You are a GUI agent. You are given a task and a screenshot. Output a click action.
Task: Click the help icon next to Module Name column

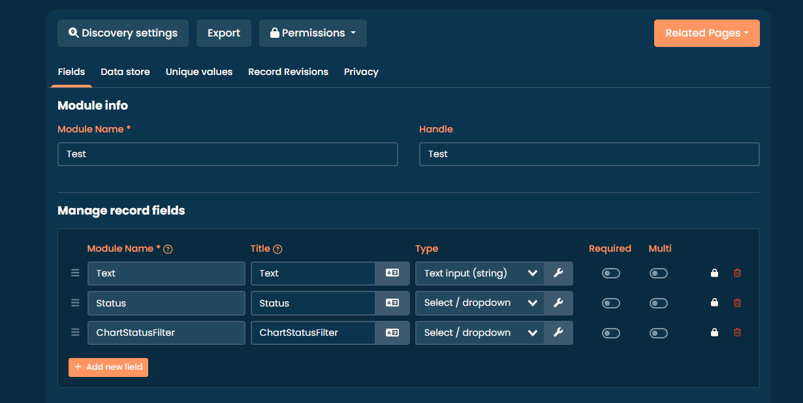(168, 249)
